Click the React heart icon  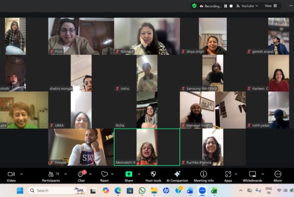pos(104,175)
